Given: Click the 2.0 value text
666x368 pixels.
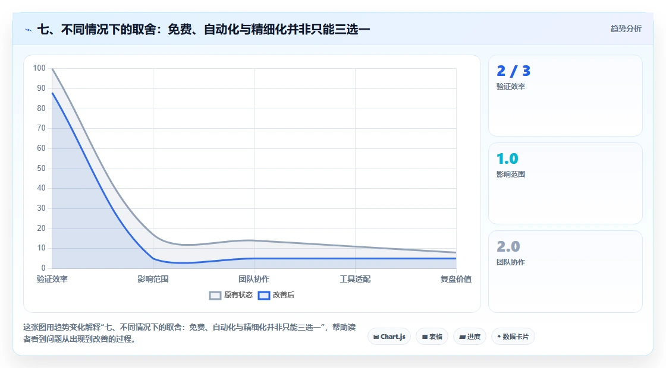Looking at the screenshot, I should 508,246.
